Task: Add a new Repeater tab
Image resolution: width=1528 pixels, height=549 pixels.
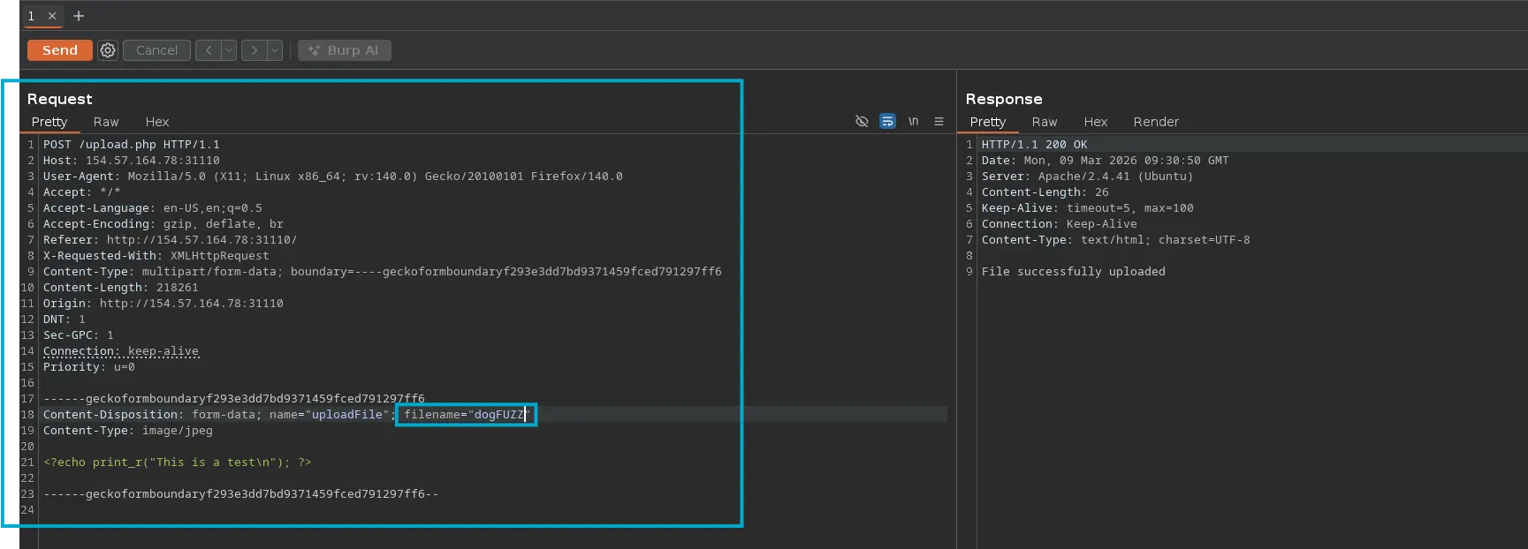Action: (x=79, y=16)
